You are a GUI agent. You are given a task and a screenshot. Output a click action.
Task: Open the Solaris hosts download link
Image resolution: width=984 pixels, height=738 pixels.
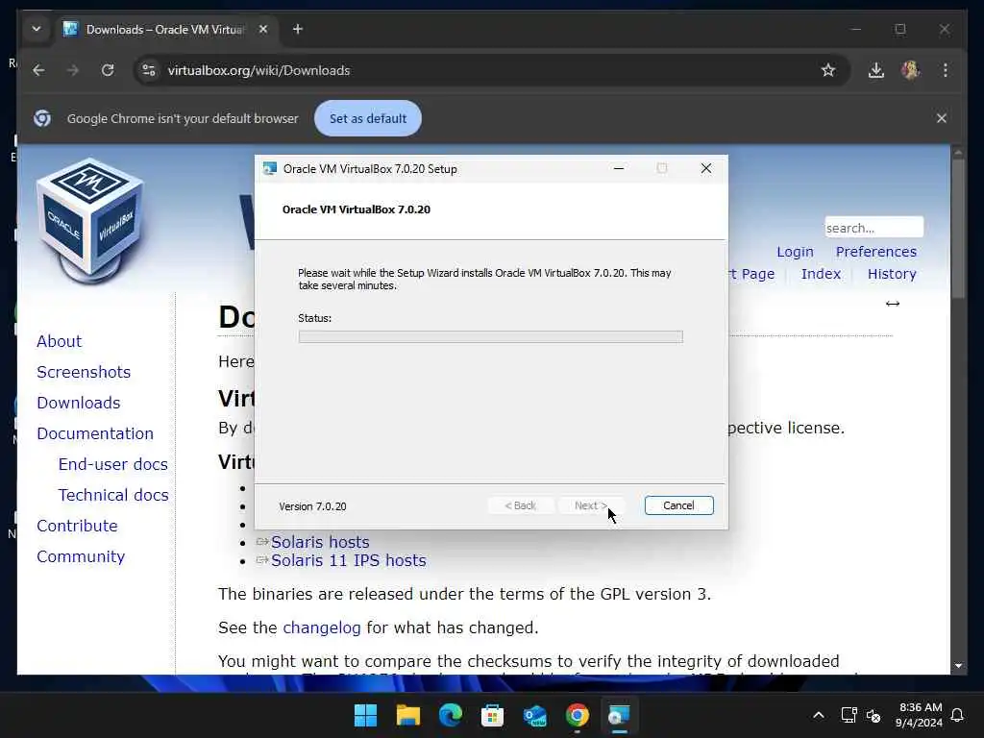(320, 542)
